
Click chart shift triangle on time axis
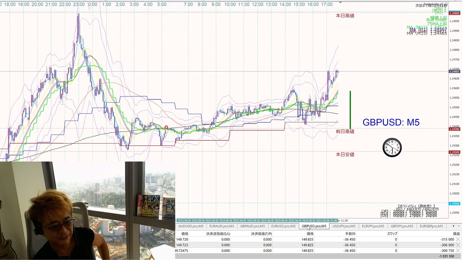(340, 3)
